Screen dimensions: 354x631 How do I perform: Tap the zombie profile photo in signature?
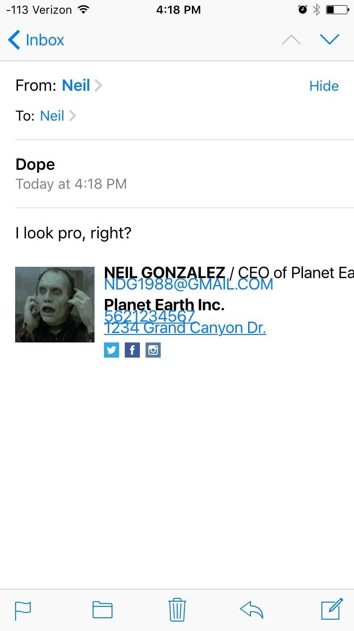point(55,305)
